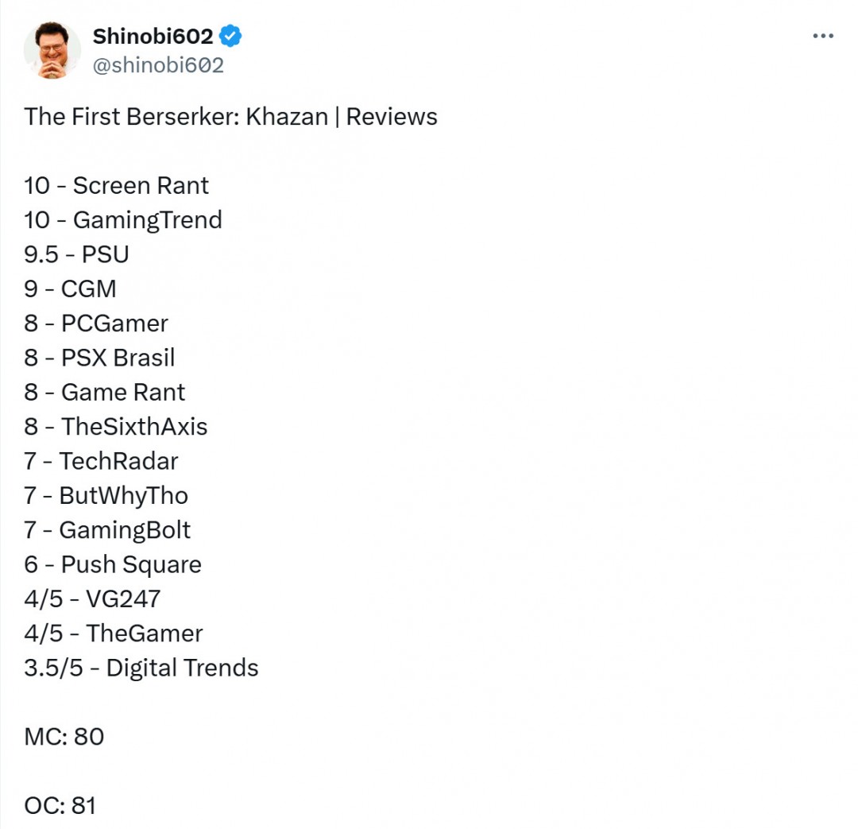Click the Shinobi602 profile avatar
858x829 pixels.
(x=52, y=50)
